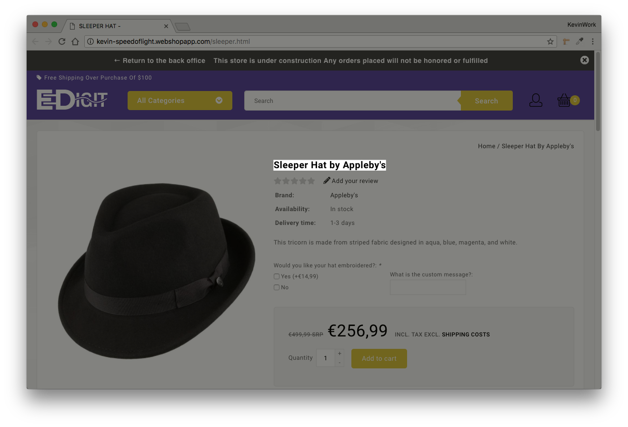Image resolution: width=628 pixels, height=427 pixels.
Task: Open the user account icon
Action: 536,100
